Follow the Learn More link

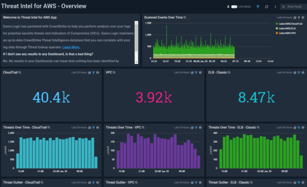71,47
